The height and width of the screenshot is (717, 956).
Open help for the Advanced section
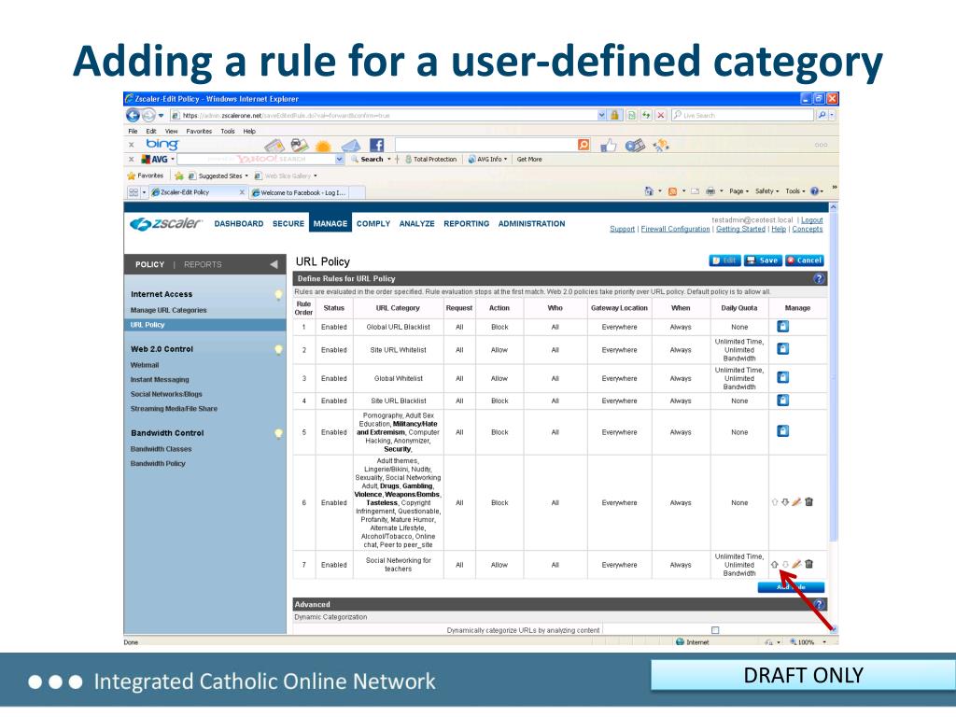point(819,604)
